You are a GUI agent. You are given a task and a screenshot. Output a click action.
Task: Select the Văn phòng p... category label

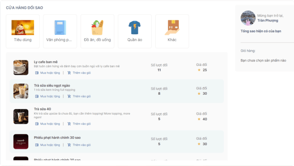59,40
